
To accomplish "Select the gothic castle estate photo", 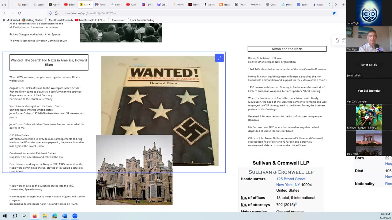I will click(x=134, y=170).
